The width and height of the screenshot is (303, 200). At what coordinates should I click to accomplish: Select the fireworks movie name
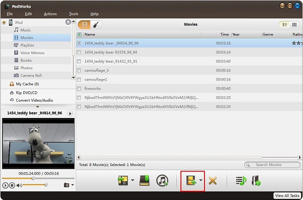coord(92,89)
